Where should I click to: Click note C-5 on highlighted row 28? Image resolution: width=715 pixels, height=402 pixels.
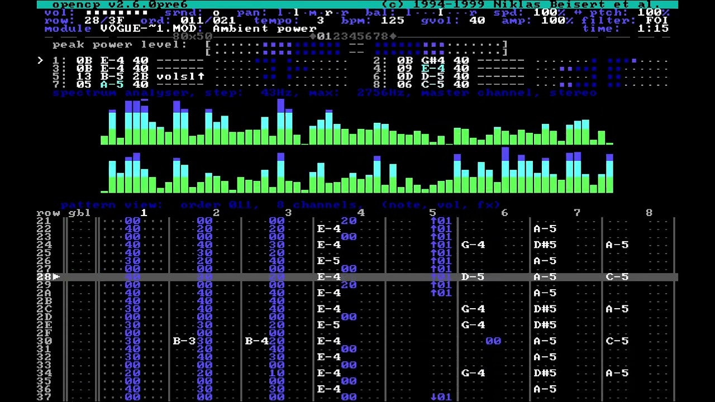click(617, 277)
